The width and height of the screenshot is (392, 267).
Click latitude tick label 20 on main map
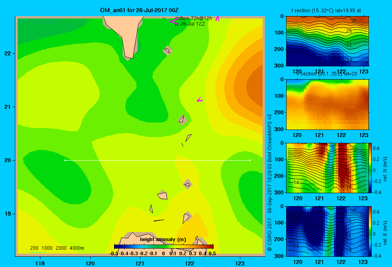point(8,160)
